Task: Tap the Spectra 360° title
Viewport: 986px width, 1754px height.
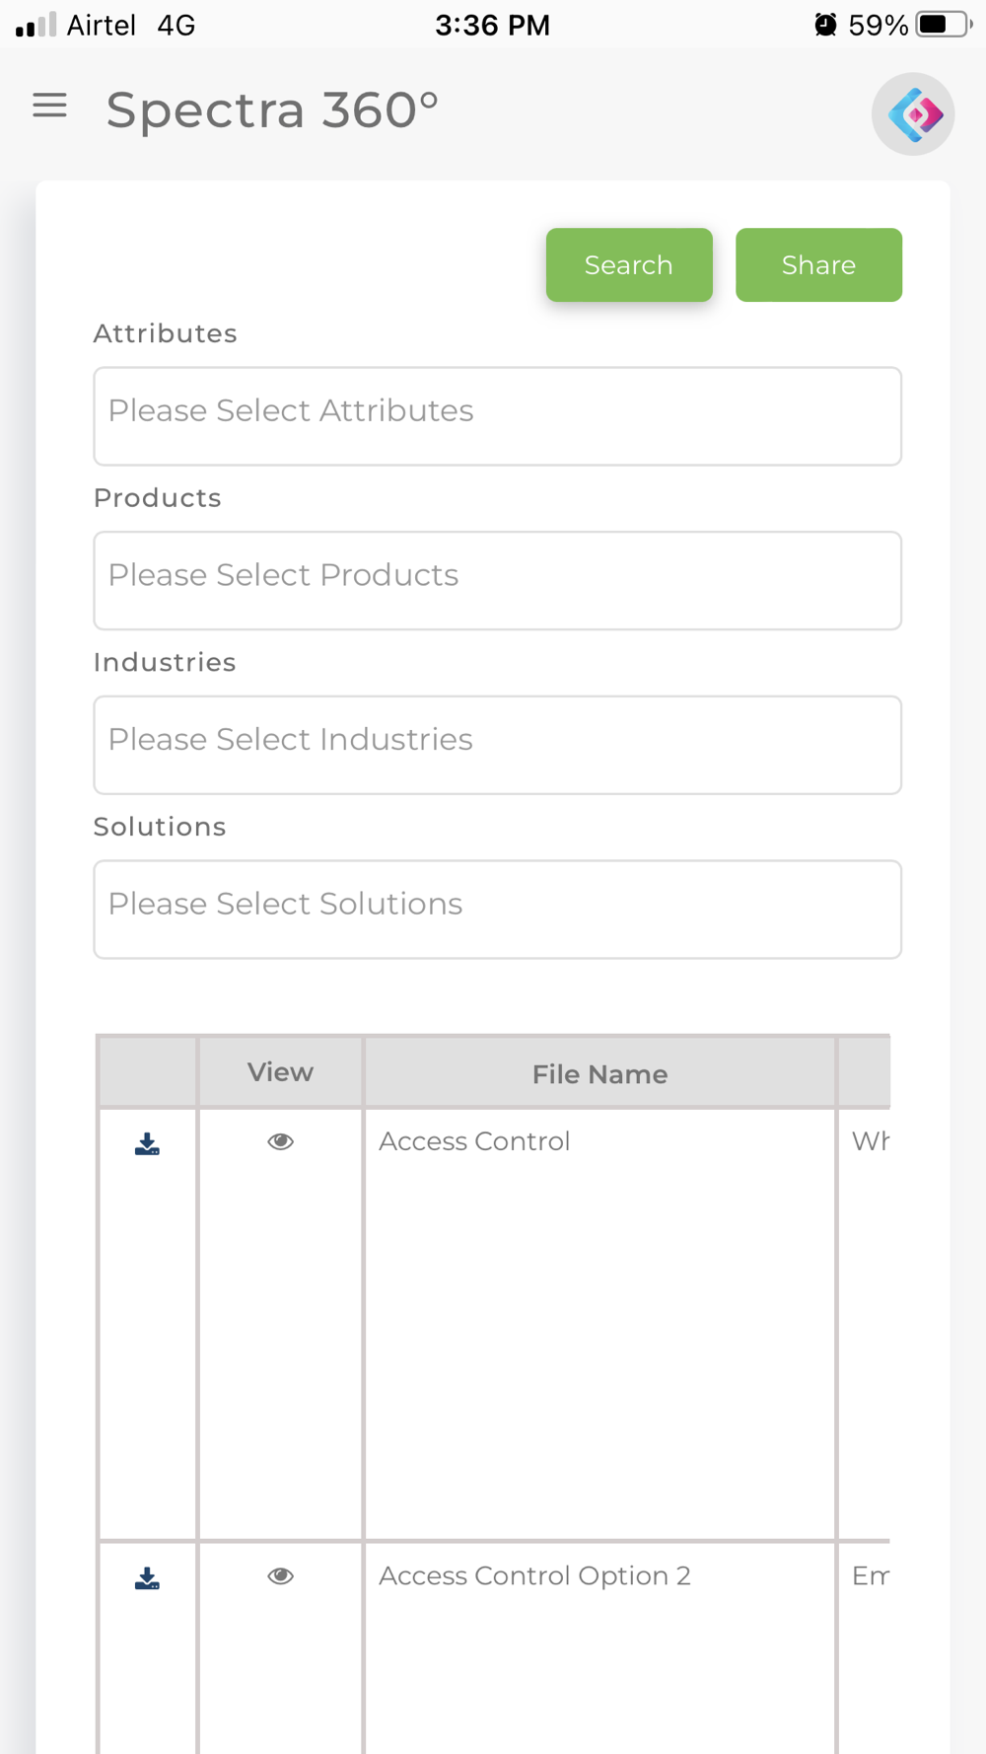Action: [x=272, y=110]
